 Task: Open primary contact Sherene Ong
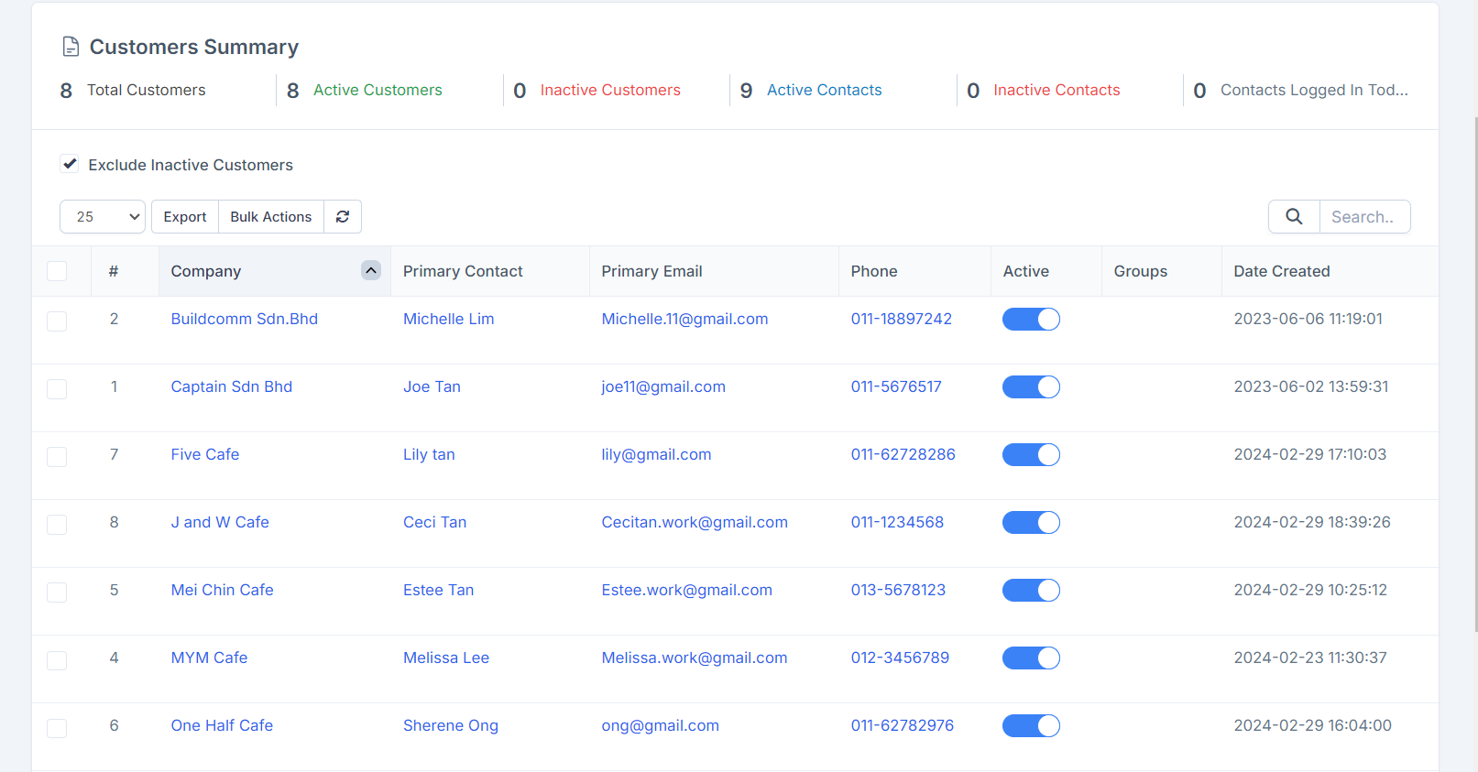(x=451, y=725)
